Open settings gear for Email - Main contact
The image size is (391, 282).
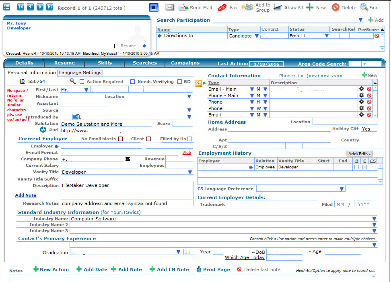pos(361,89)
